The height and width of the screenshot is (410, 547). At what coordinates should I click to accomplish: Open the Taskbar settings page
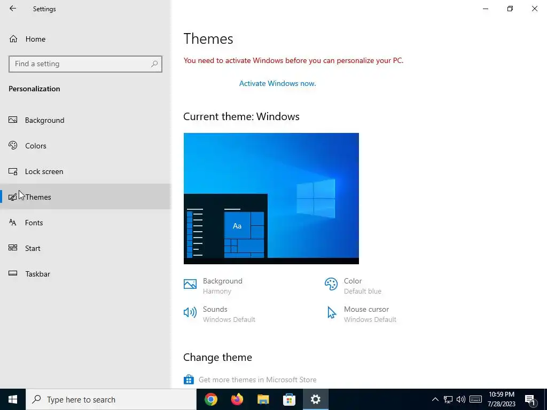tap(85, 274)
